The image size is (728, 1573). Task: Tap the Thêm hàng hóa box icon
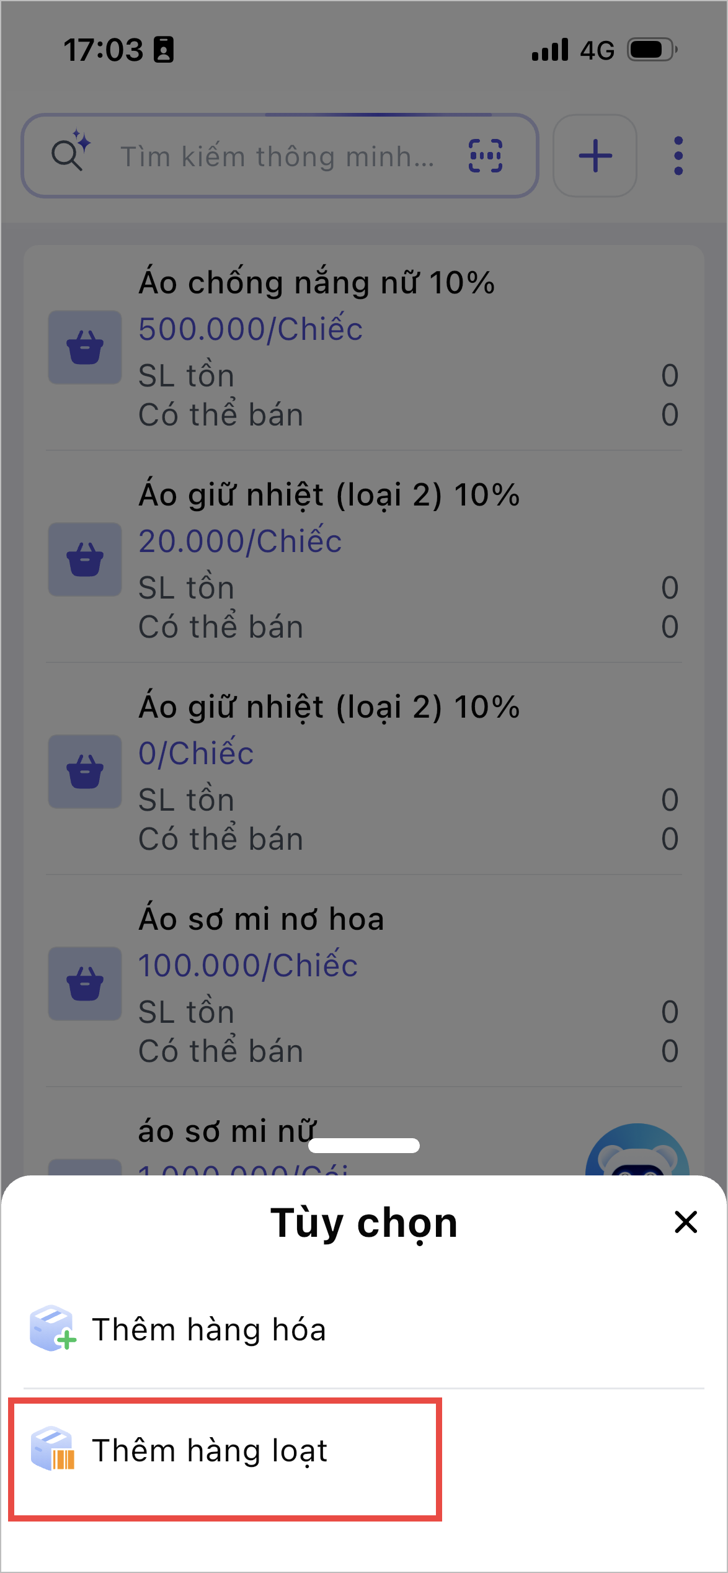coord(52,1328)
